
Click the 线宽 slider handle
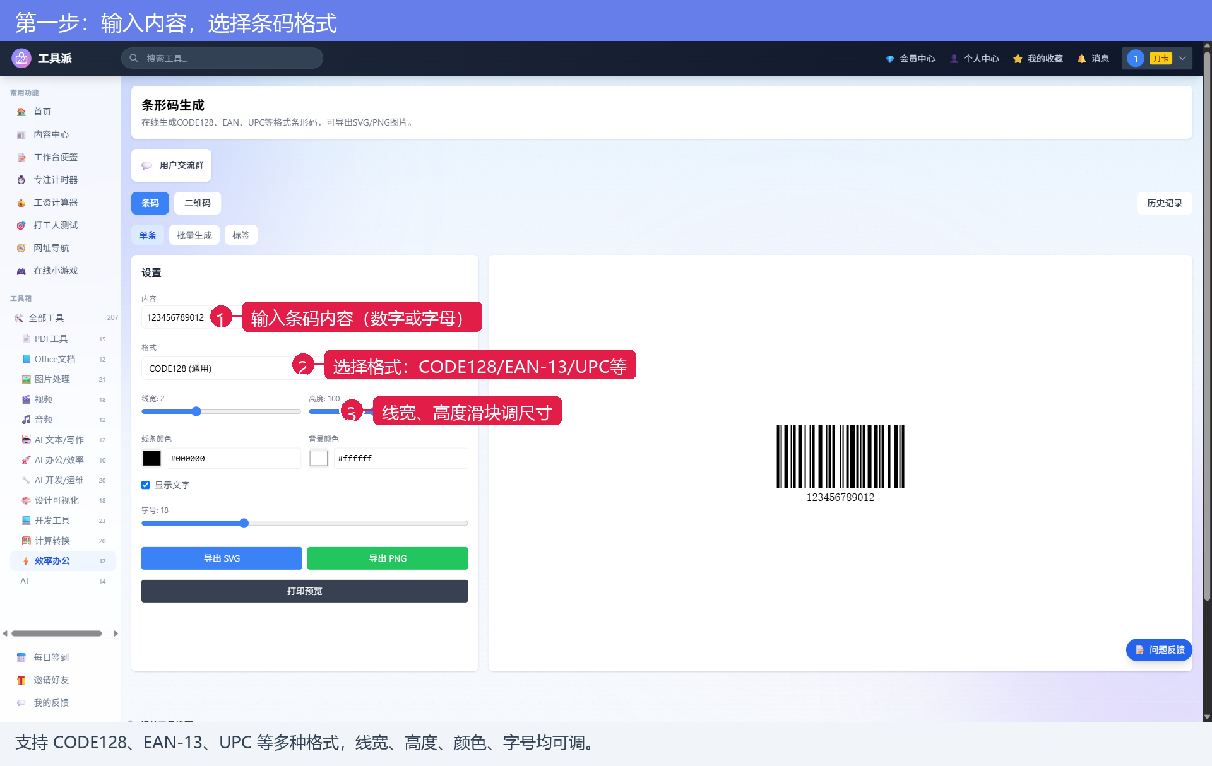(x=196, y=411)
